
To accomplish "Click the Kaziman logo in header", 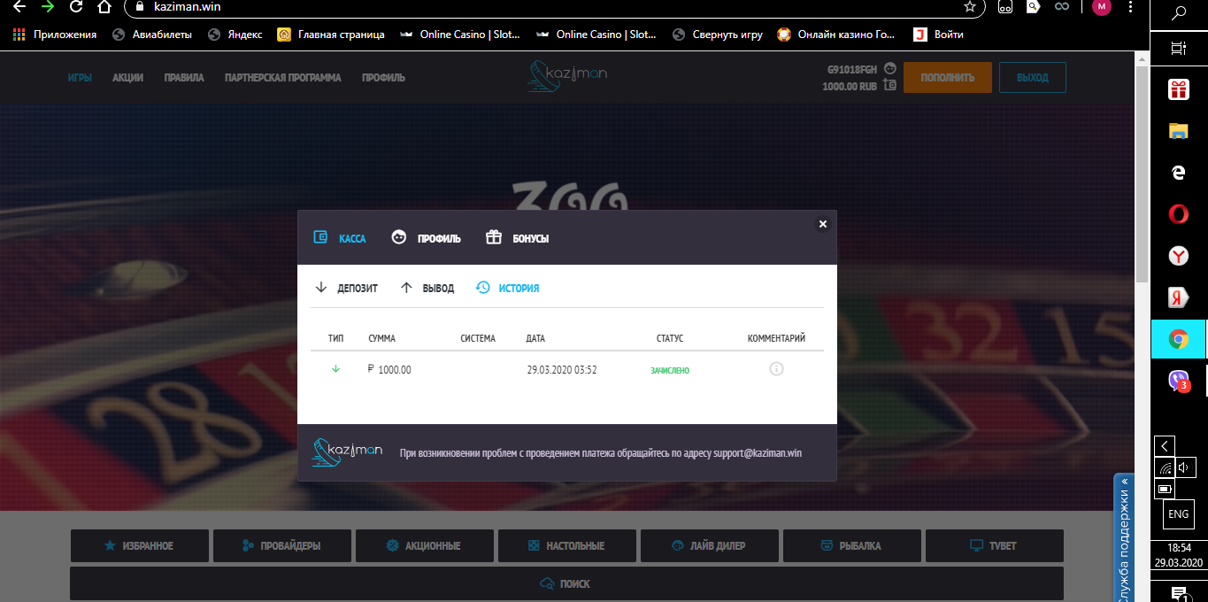I will (567, 76).
